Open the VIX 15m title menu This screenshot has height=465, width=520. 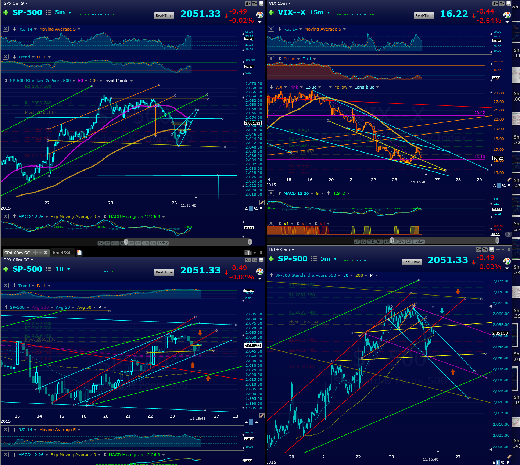pos(280,3)
